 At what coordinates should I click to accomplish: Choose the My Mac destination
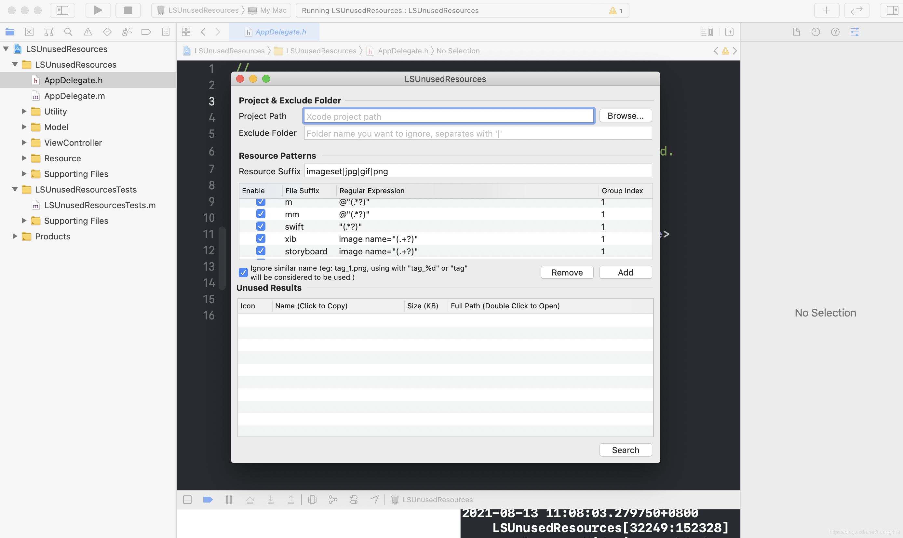tap(267, 10)
